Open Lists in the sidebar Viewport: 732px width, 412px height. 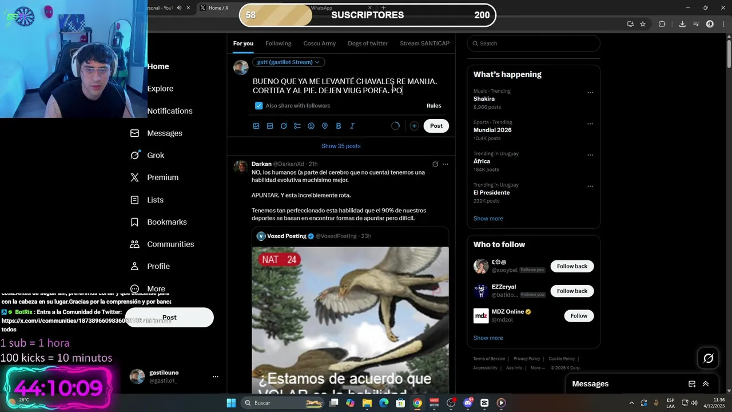[x=147, y=200]
